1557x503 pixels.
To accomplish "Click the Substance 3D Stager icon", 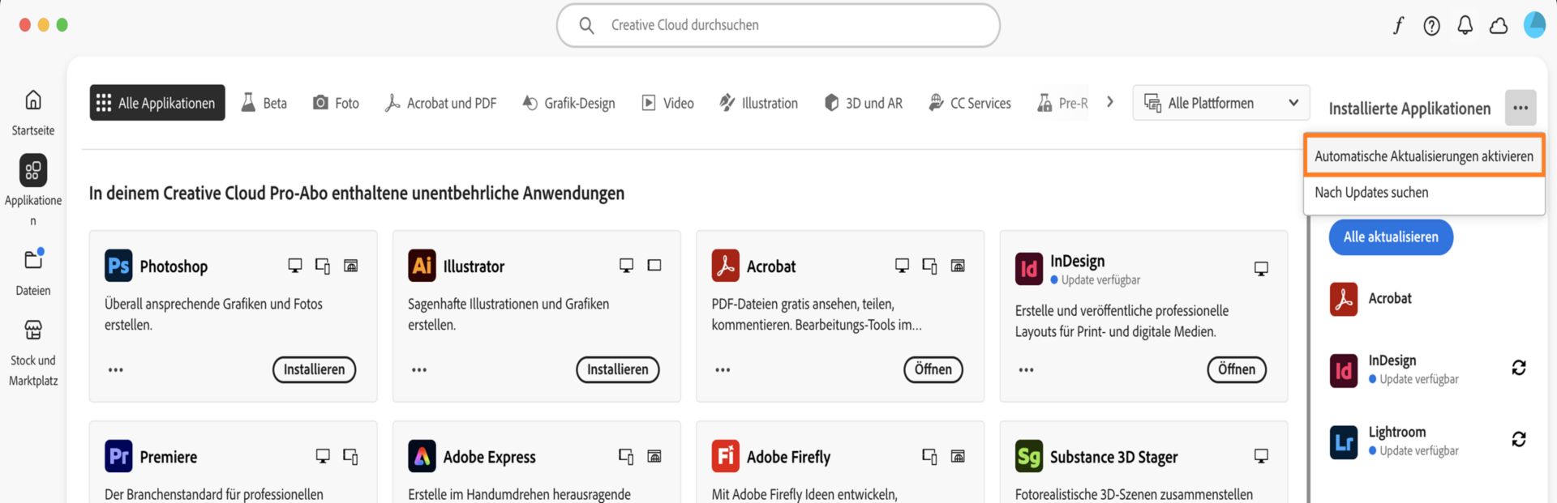I will [1029, 456].
